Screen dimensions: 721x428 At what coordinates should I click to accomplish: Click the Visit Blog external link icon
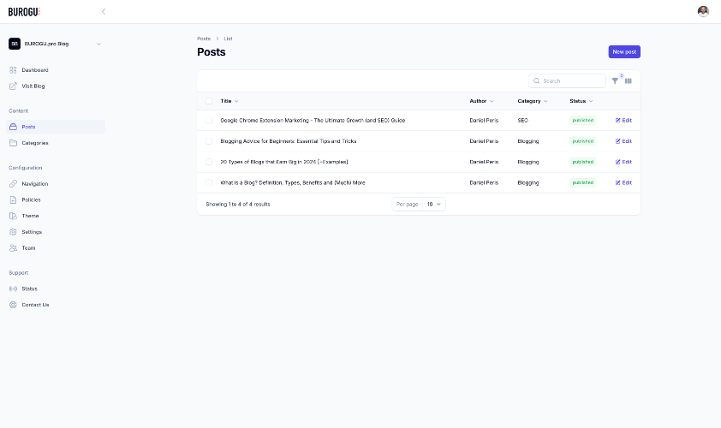tap(13, 86)
